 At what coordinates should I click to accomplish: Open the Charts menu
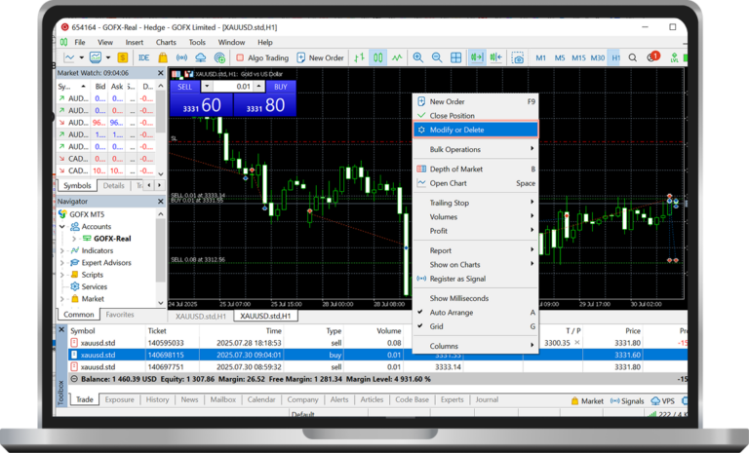166,43
